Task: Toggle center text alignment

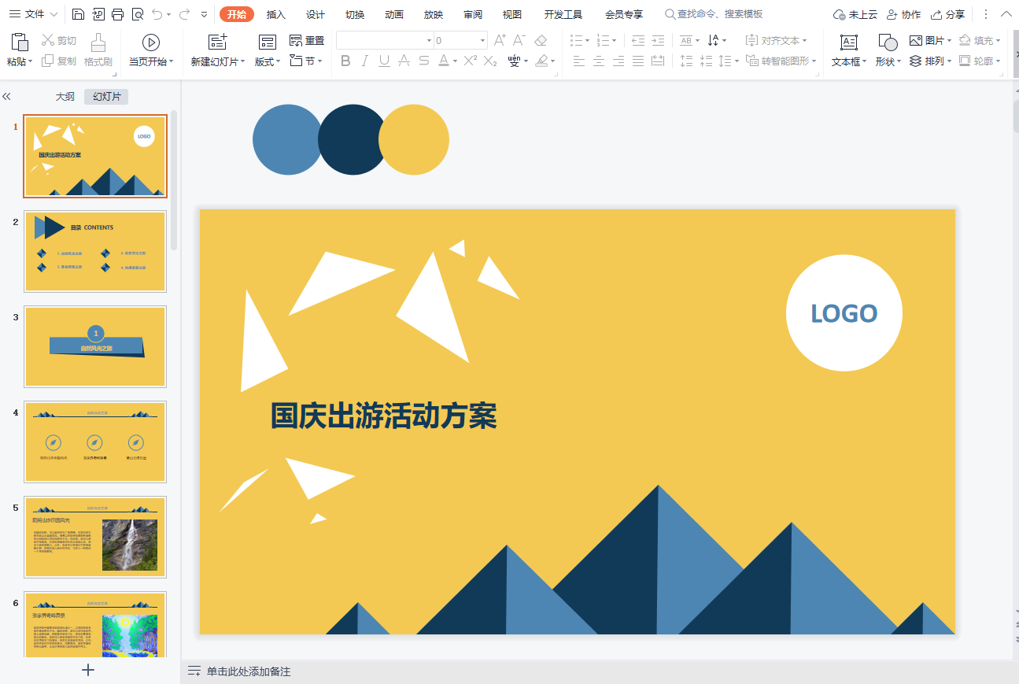Action: (599, 61)
